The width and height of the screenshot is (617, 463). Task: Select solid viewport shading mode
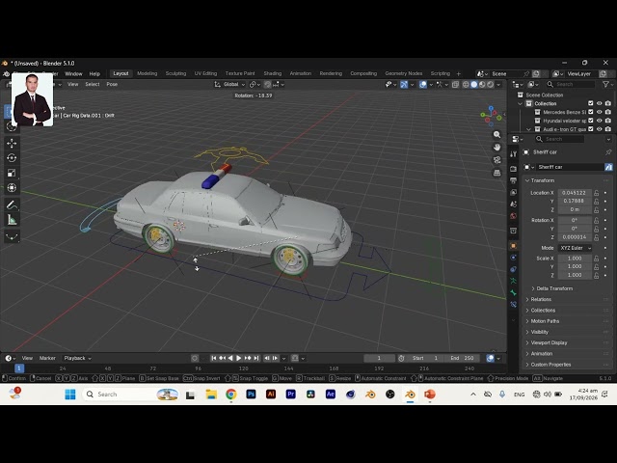click(x=473, y=84)
